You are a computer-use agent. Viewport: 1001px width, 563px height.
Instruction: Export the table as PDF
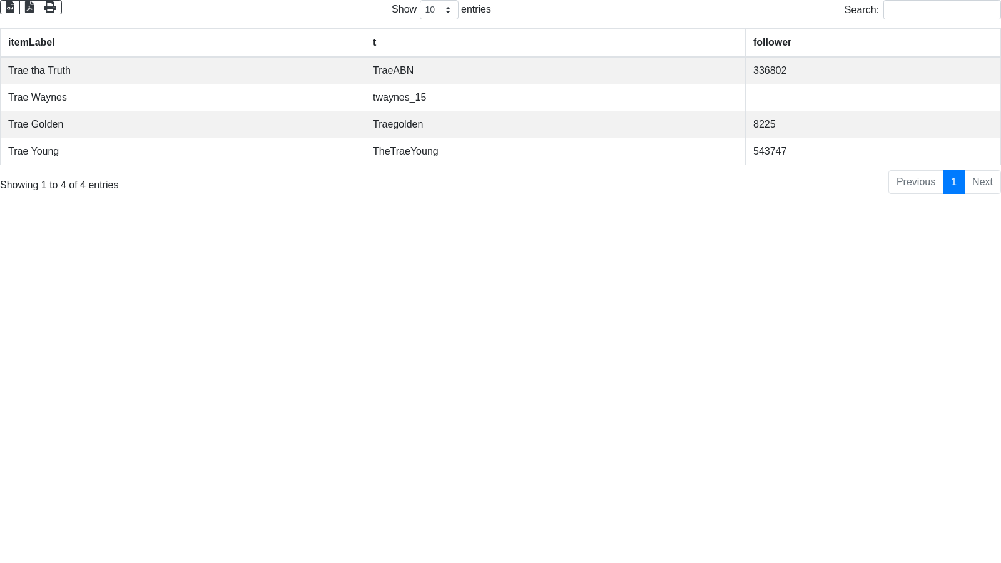point(29,7)
